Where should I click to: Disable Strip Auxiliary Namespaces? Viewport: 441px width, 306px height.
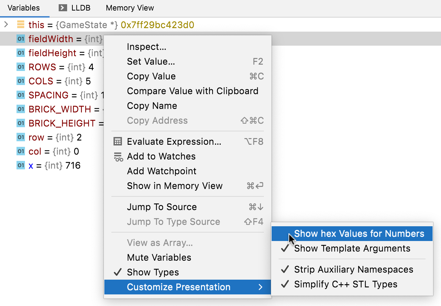(353, 269)
